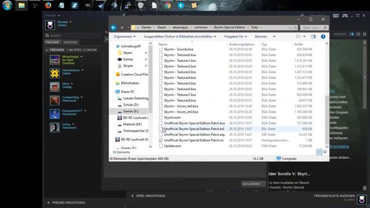Screen dimensions: 370x208
Task: Expand toolbar overflow chevron after Brennen
Action: 274,36
